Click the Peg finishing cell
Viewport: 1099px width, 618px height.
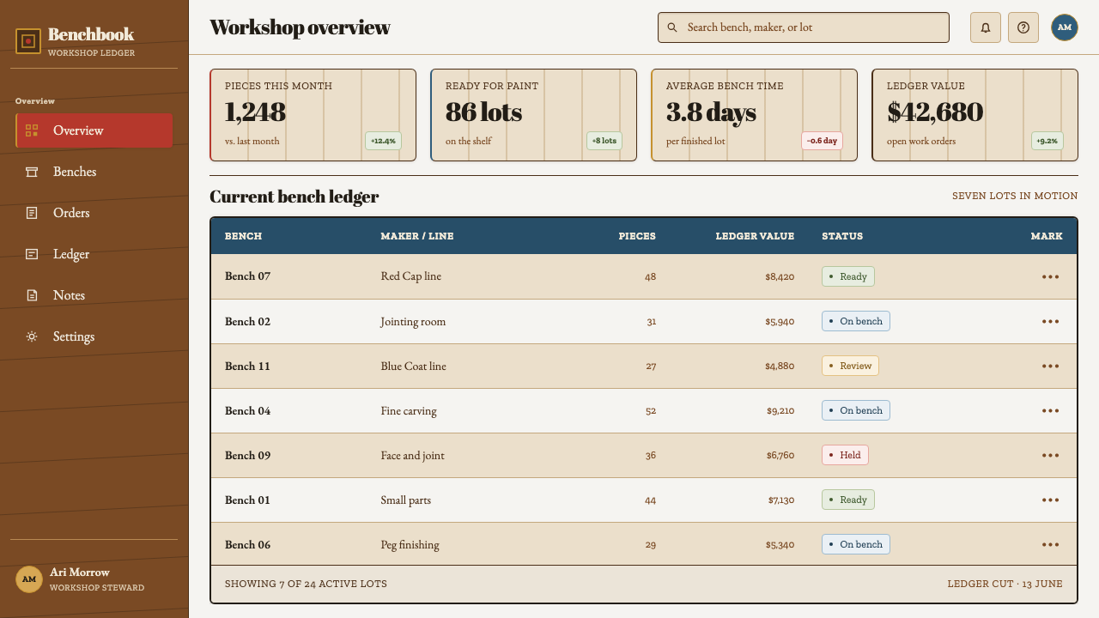point(410,545)
